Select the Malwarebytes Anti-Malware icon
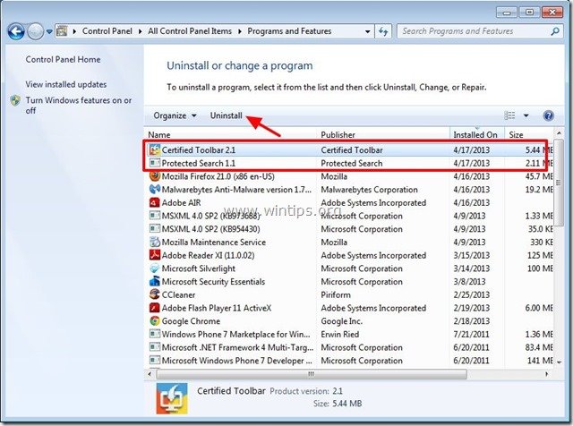This screenshot has height=426, width=573. 155,189
